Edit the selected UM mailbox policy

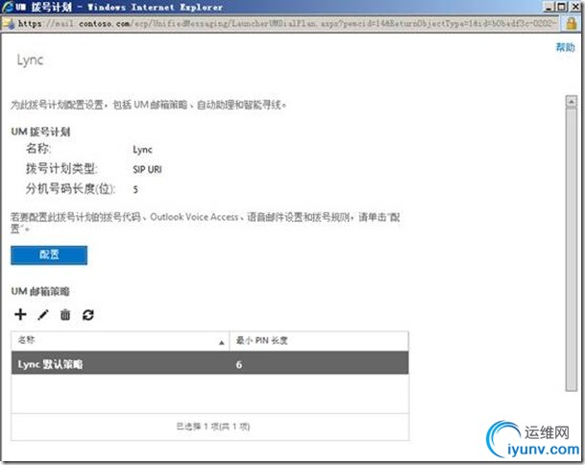pyautogui.click(x=43, y=315)
